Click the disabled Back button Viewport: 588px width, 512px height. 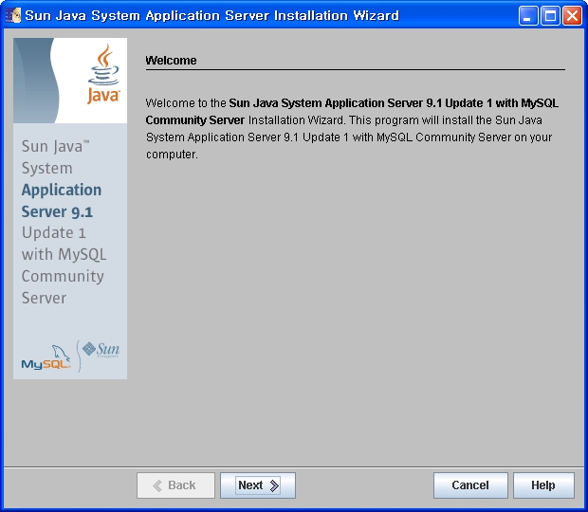click(175, 485)
